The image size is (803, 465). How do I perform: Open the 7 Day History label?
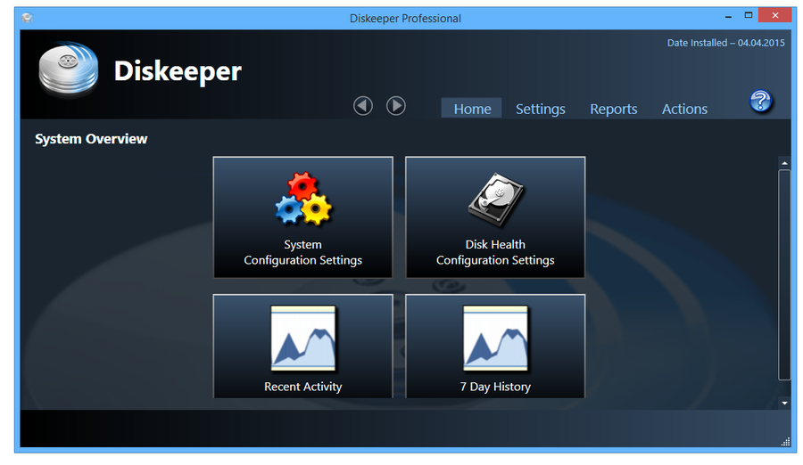point(495,387)
